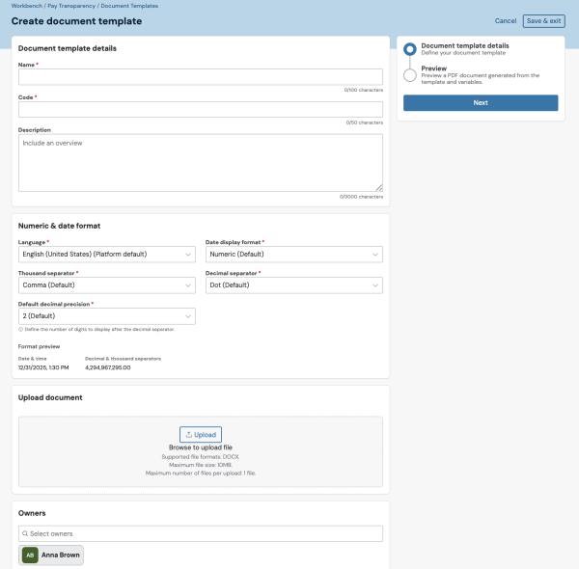Click the Select owners search field
The height and width of the screenshot is (569, 579).
pyautogui.click(x=201, y=533)
